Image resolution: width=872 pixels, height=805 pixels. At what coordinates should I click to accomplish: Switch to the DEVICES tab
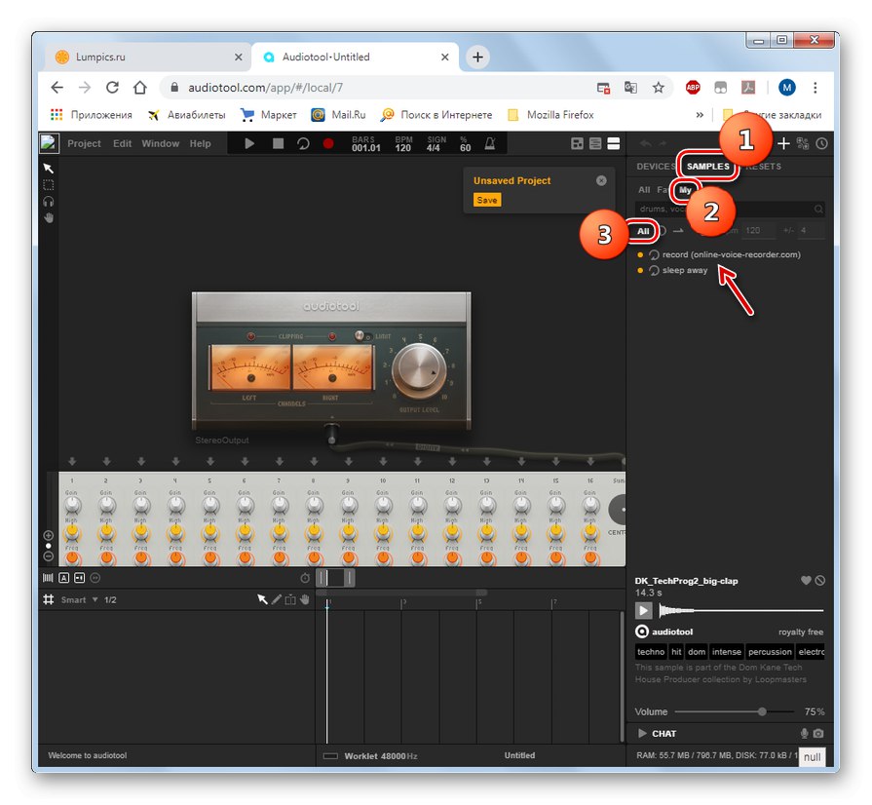tap(656, 167)
